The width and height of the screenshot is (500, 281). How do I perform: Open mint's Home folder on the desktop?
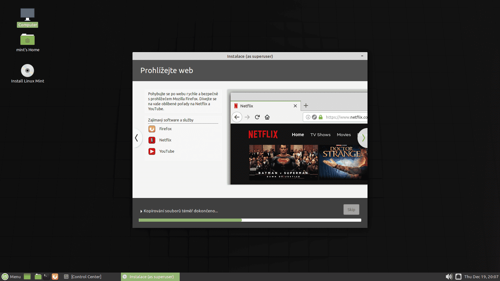(27, 40)
